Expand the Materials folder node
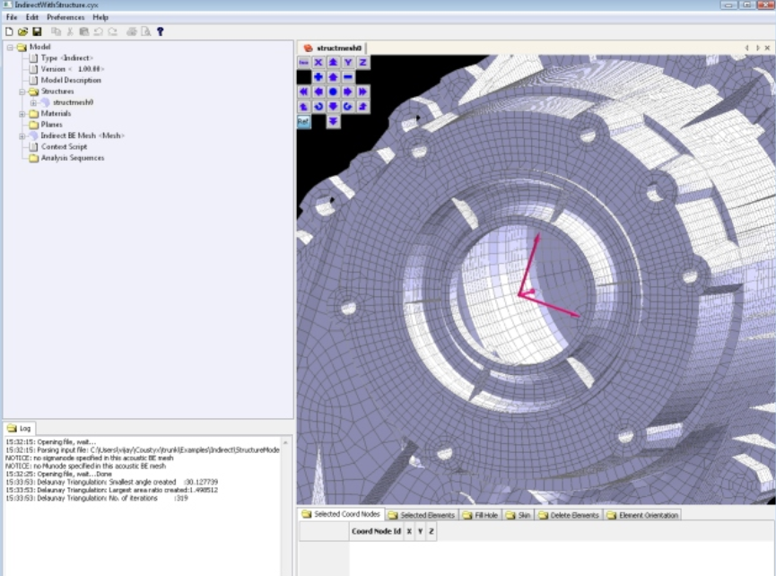776x576 pixels. [x=22, y=114]
